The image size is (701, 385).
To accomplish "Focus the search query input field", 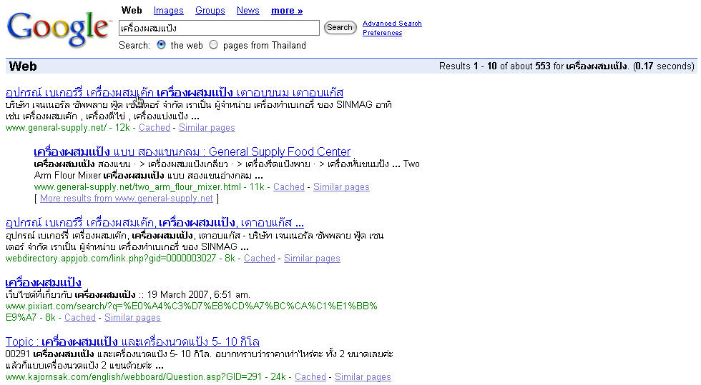I will point(219,28).
